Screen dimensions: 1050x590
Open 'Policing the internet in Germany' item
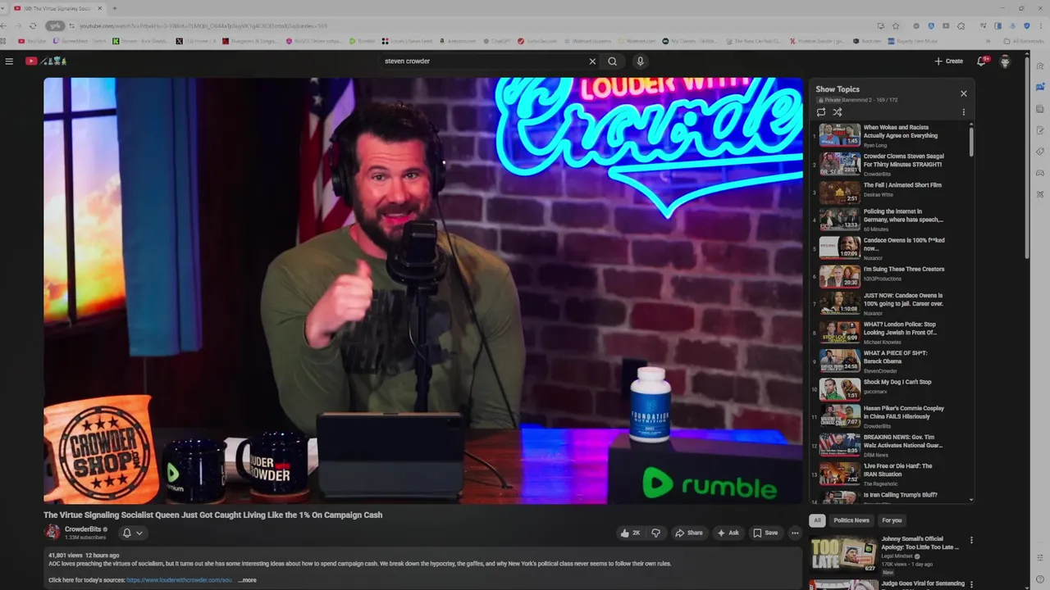tap(890, 220)
